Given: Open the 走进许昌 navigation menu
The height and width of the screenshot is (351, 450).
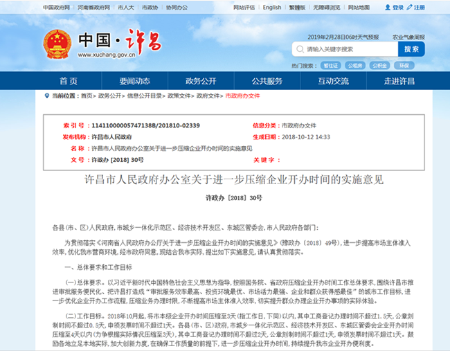Looking at the screenshot, I should [401, 80].
